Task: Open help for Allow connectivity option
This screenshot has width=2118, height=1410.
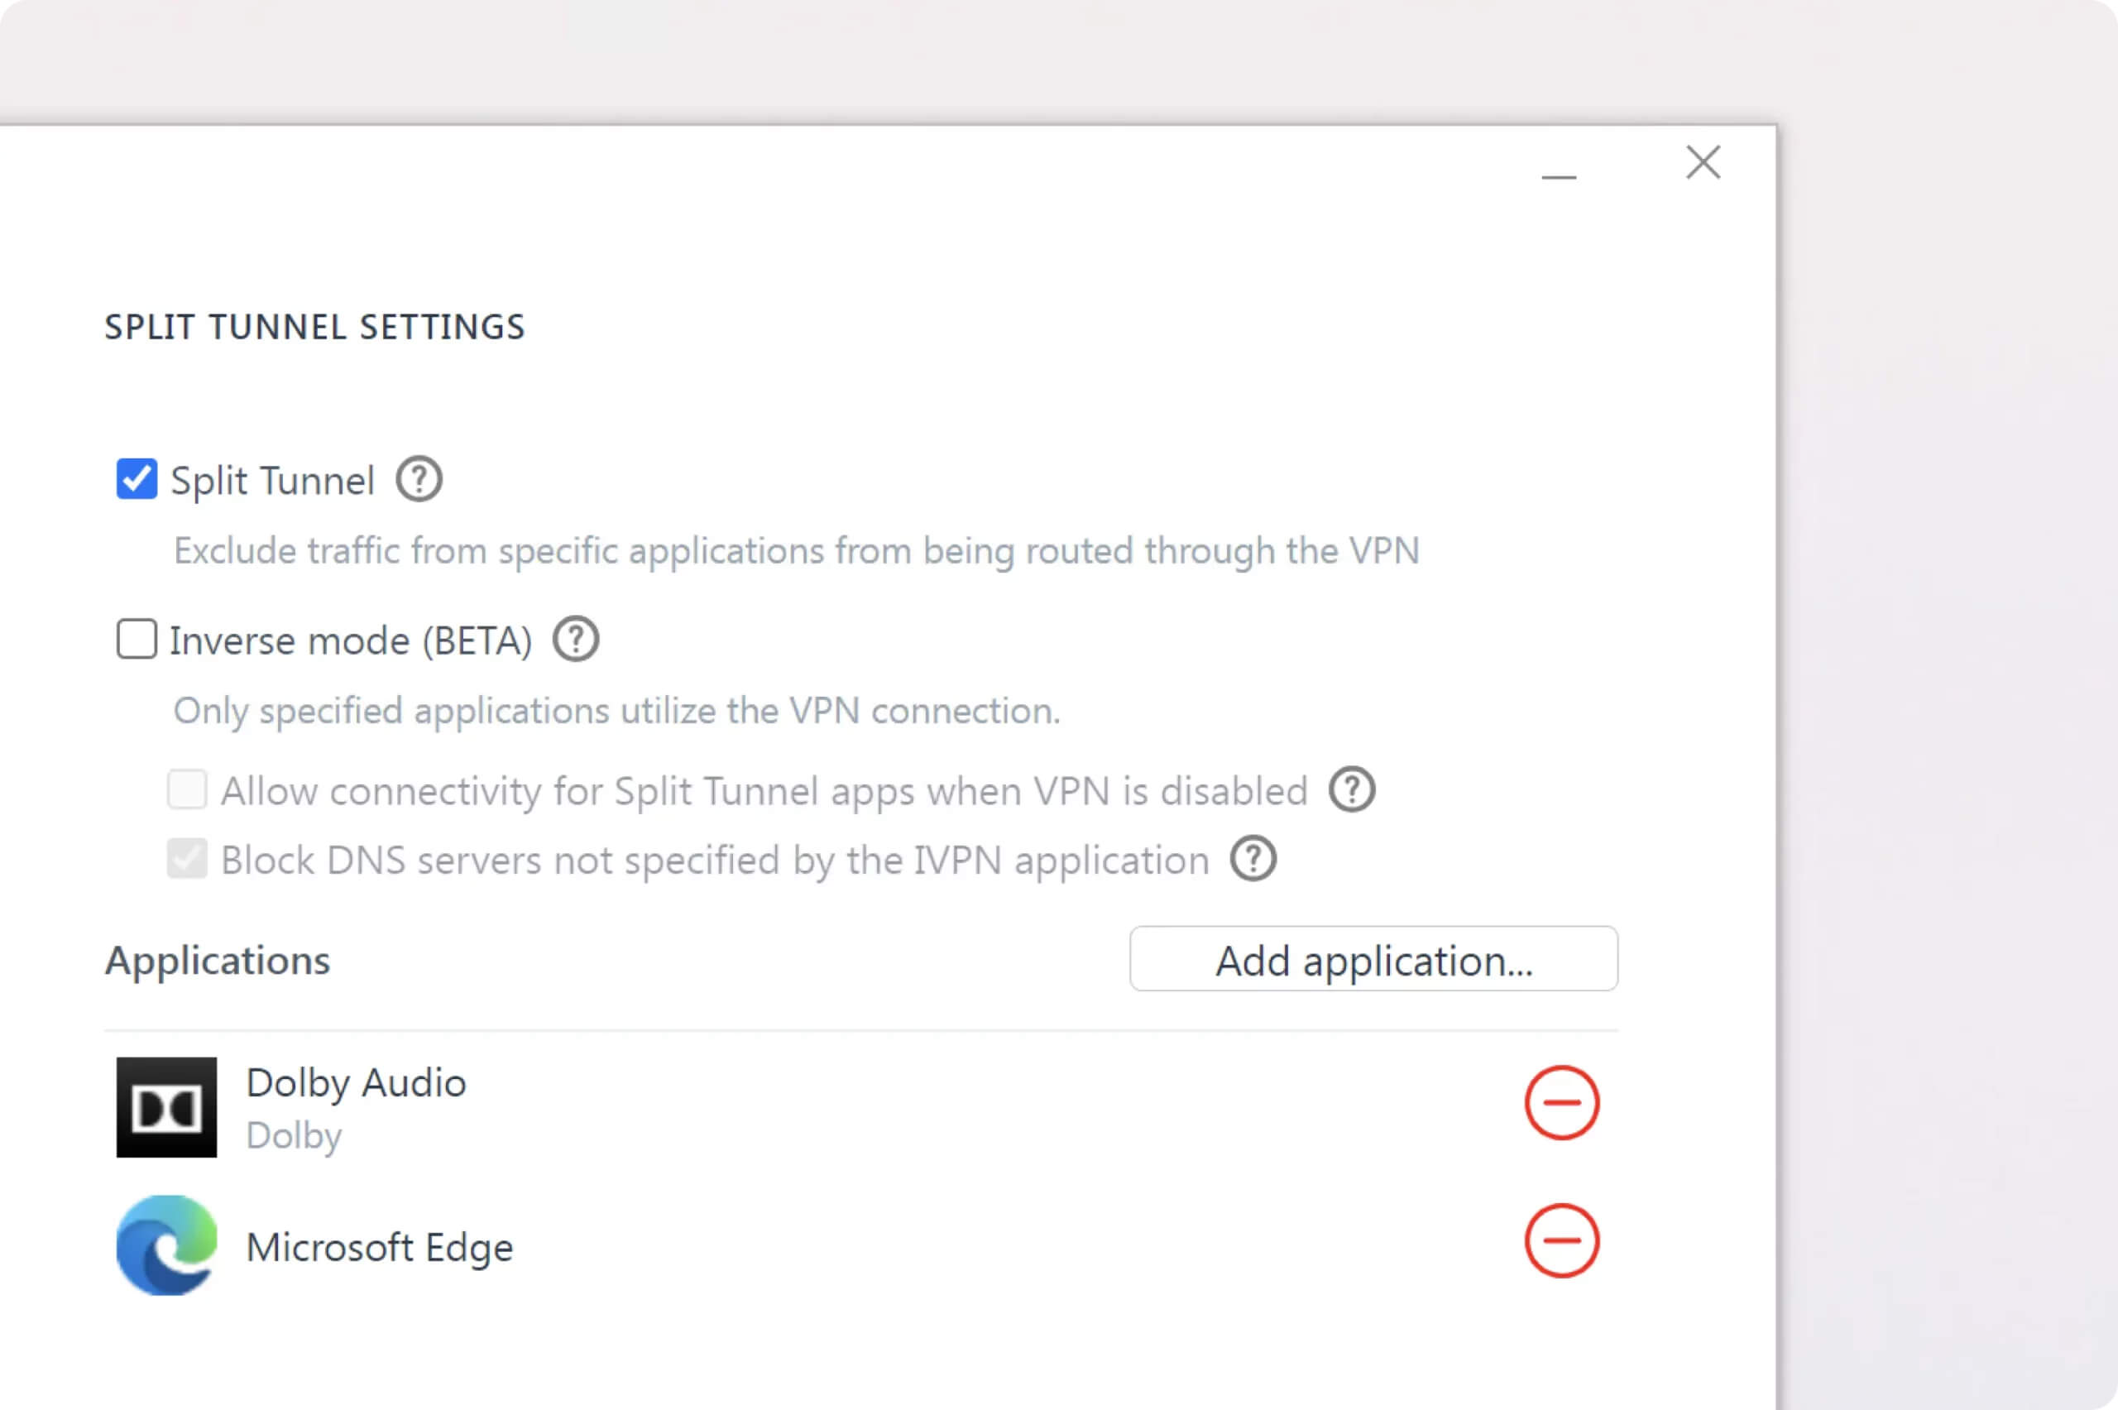Action: click(1352, 789)
